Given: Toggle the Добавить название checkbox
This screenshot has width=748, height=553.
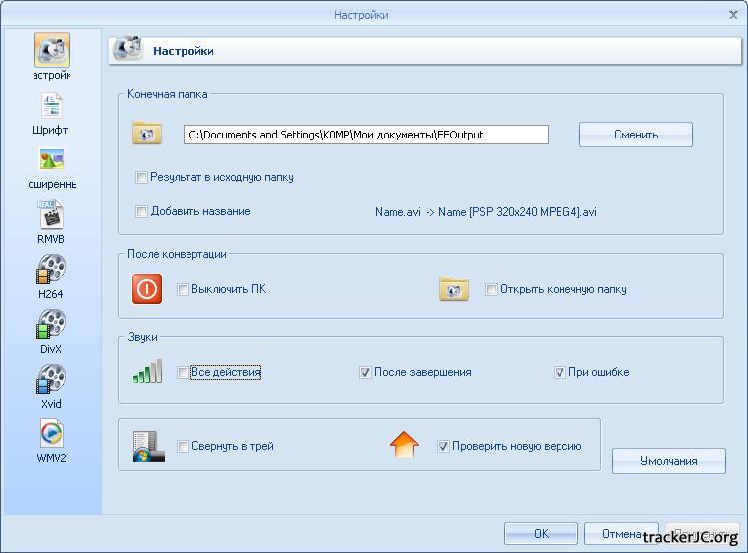Looking at the screenshot, I should [x=142, y=212].
